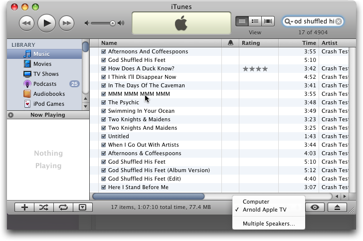Viewport: 363px width, 241px height.
Task: Open the search magnifier options dropdown
Action: 288,21
